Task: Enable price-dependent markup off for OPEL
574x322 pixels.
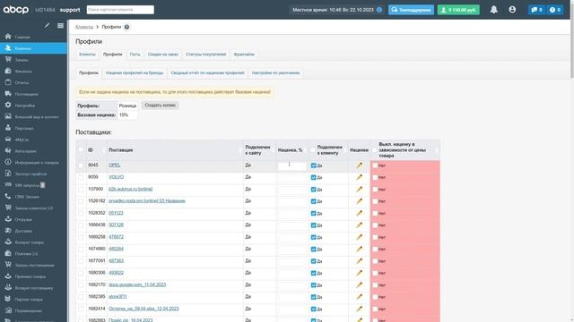Action: [375, 165]
